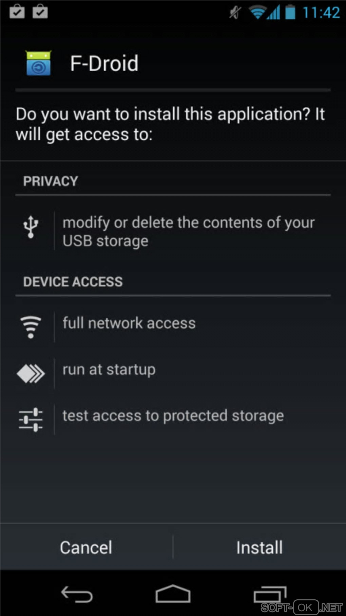Tap the run at startup arrows icon
The image size is (346, 616).
pos(31,373)
